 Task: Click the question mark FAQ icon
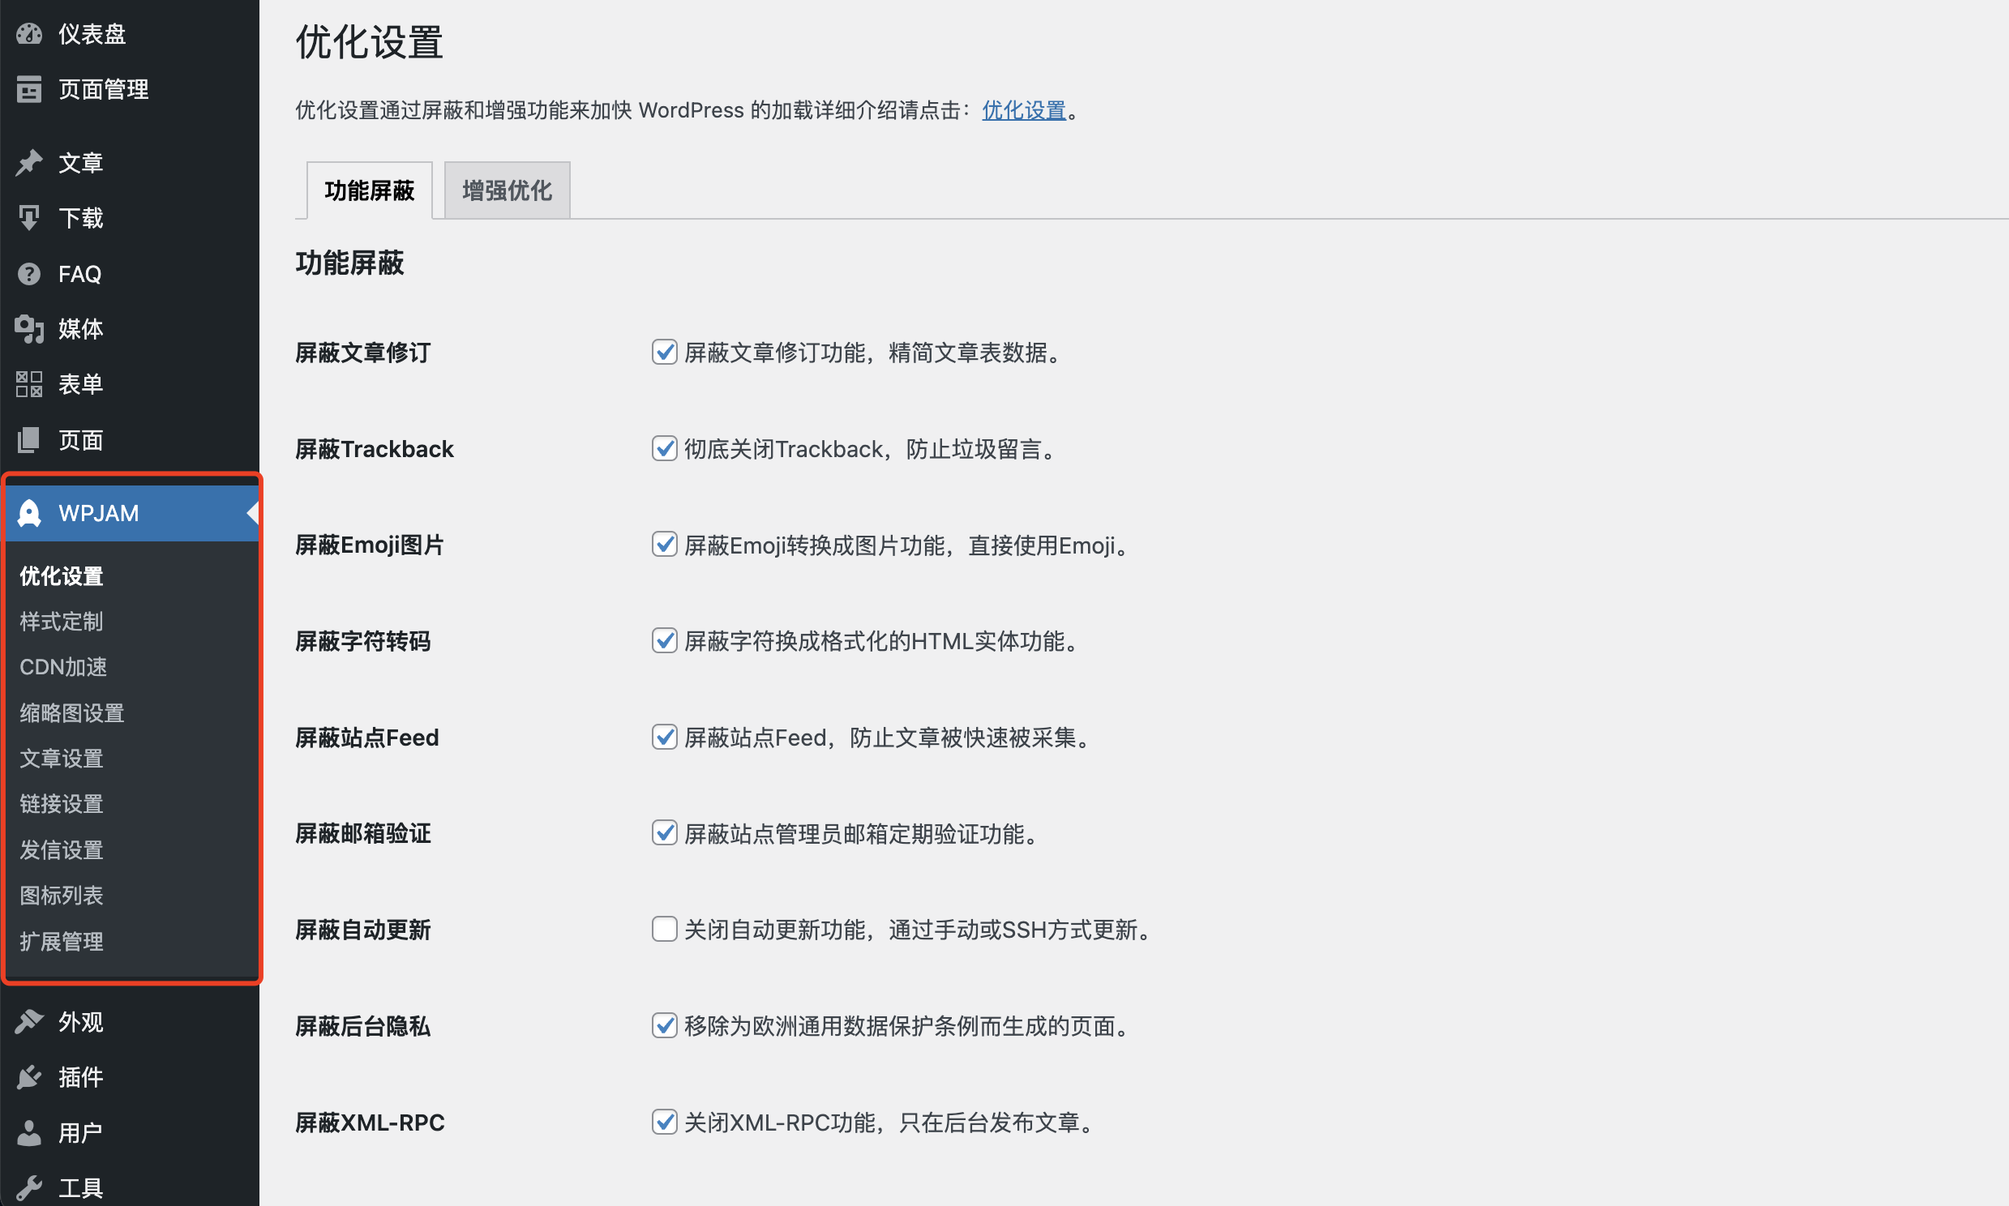coord(29,274)
